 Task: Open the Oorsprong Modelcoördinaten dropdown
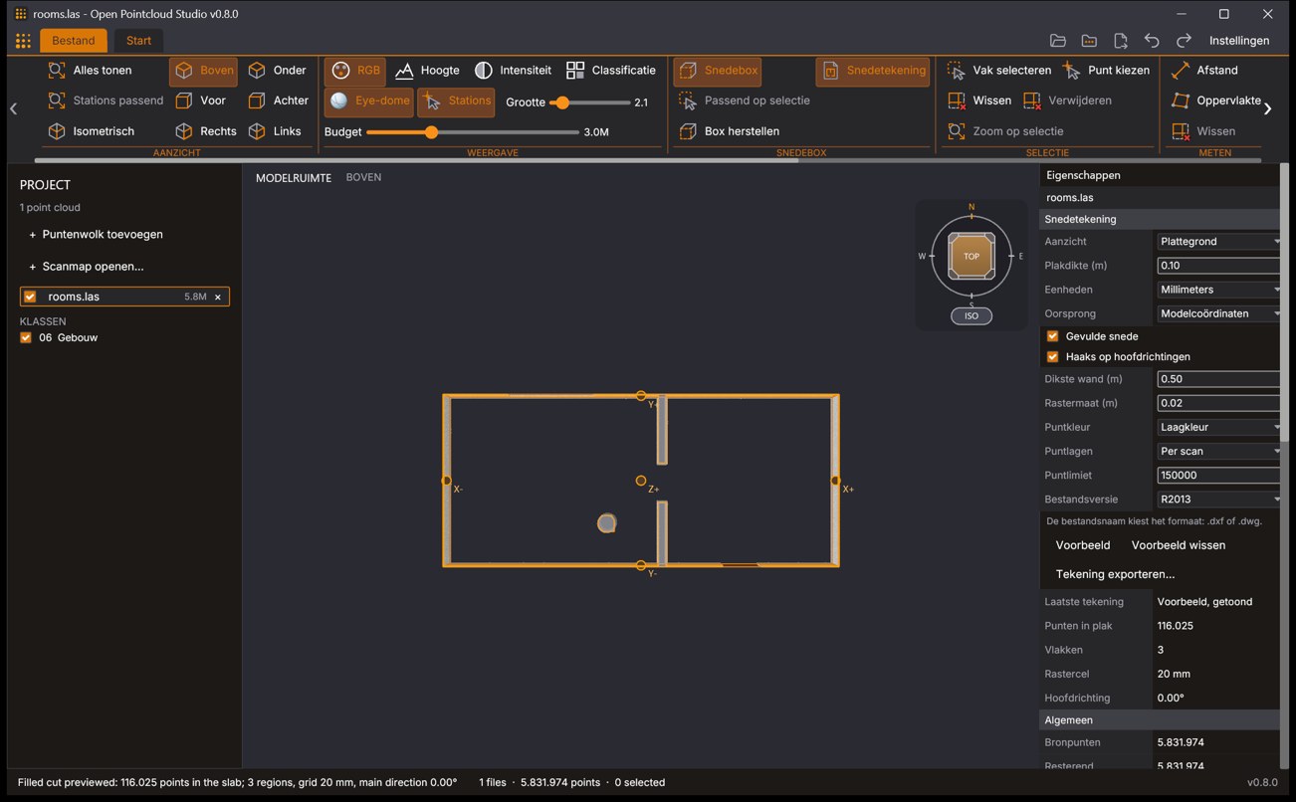click(1218, 313)
